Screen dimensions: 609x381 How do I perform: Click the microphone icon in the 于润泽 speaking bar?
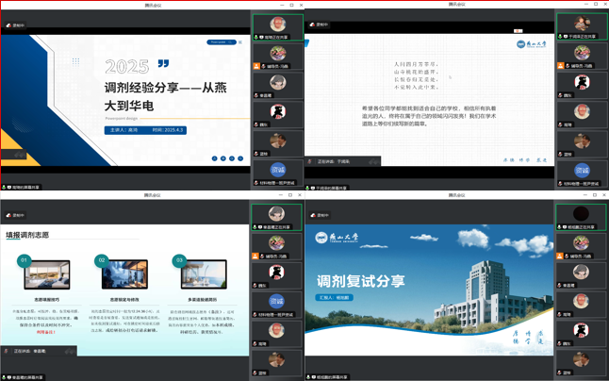click(311, 161)
